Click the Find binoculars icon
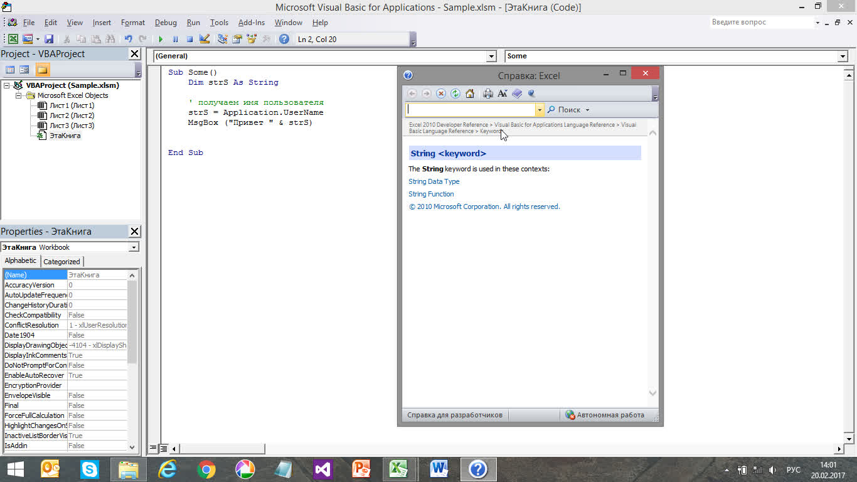This screenshot has height=482, width=857. pos(110,39)
